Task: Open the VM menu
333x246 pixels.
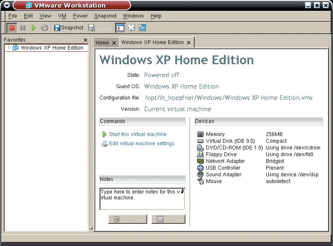Action: pos(62,16)
